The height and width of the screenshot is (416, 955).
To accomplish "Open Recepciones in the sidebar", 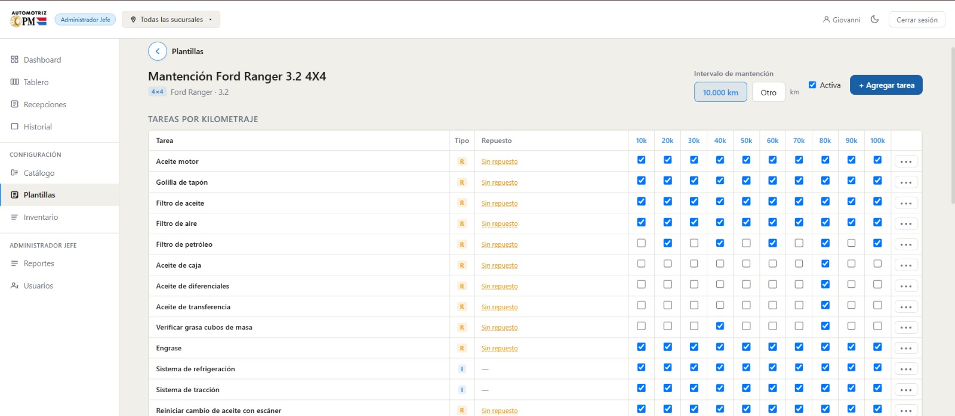I will click(59, 104).
